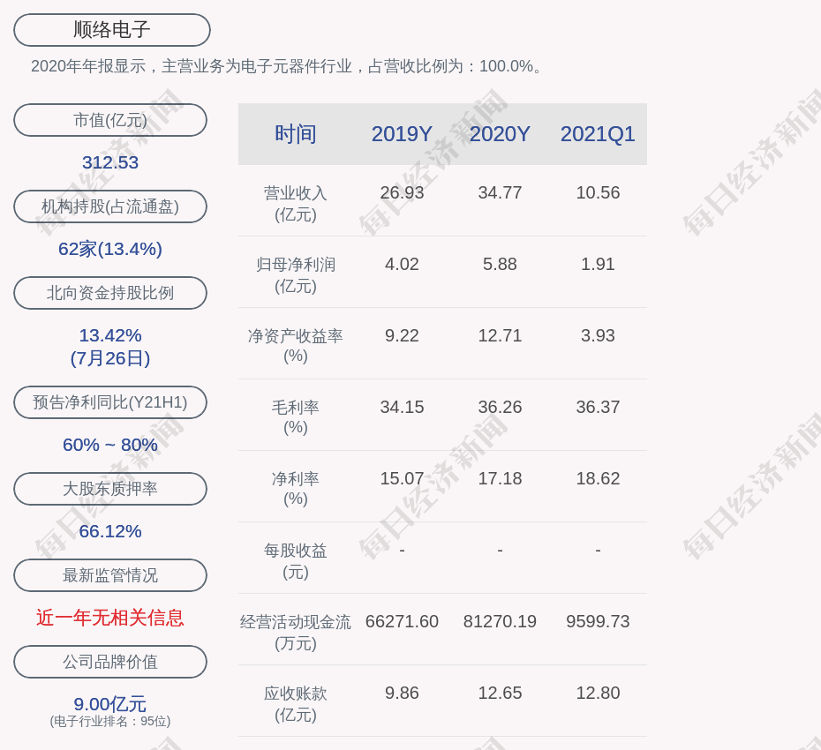821x750 pixels.
Task: Select cash flow value 9599.73
Action: click(x=598, y=621)
